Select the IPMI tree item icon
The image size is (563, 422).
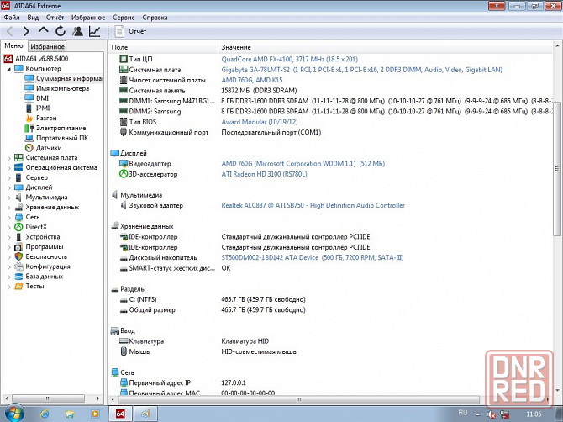tap(29, 108)
